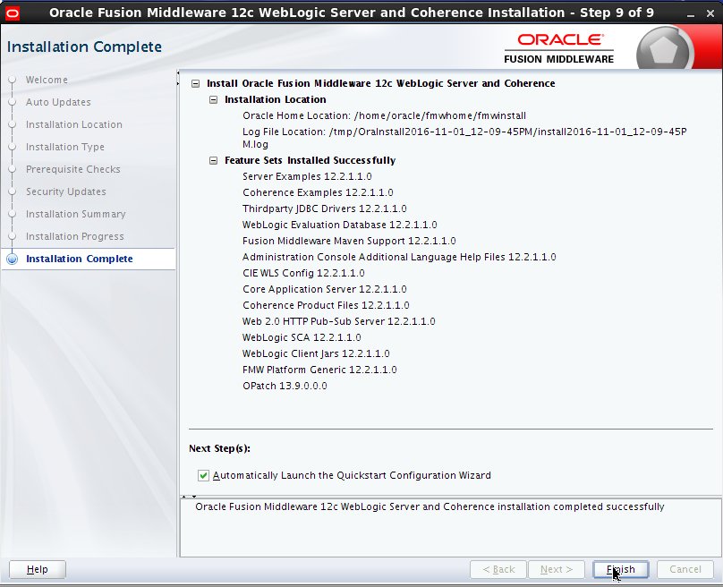Select the Auto Updates step
Screen dimensions: 723x587
[58, 102]
